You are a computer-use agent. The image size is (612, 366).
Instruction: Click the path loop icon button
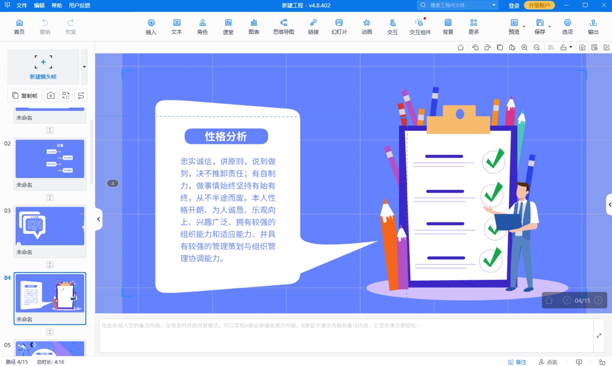pos(81,95)
